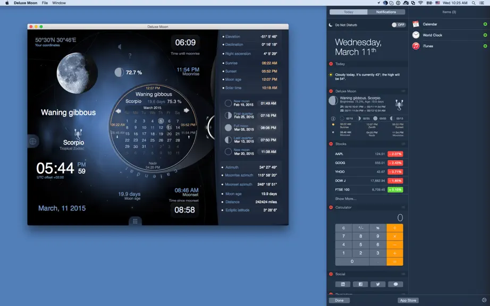Open the File menu
This screenshot has height=306, width=490.
point(45,3)
